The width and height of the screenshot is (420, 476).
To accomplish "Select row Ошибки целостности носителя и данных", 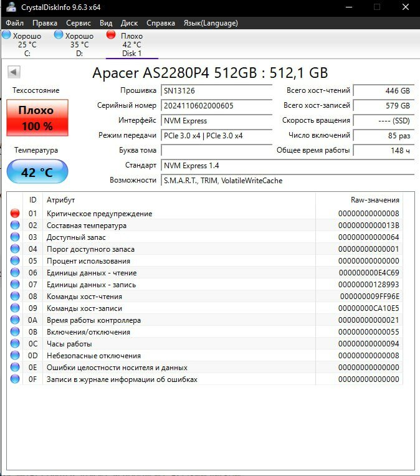I will [x=205, y=368].
